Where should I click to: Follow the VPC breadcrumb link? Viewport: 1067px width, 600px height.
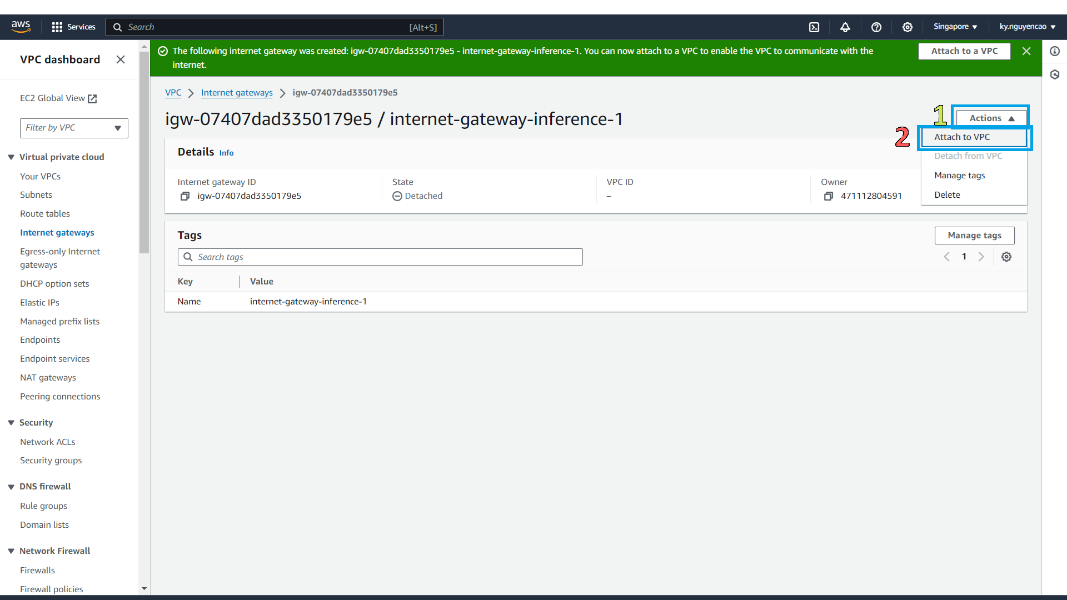(173, 93)
